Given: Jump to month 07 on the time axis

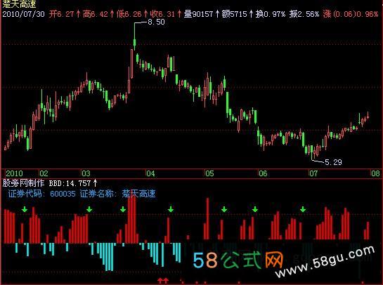Looking at the screenshot, I should [x=313, y=173].
